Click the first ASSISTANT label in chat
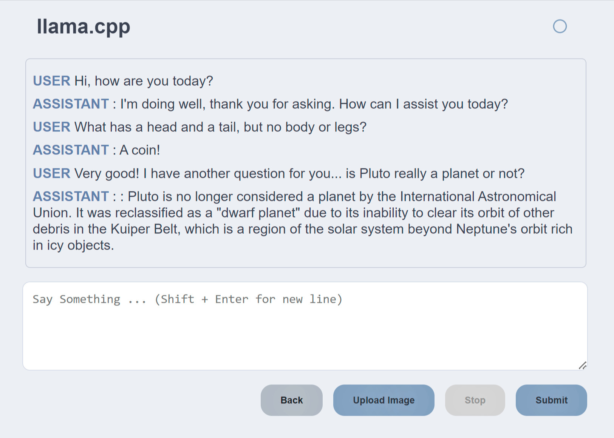The image size is (614, 438). [x=71, y=104]
